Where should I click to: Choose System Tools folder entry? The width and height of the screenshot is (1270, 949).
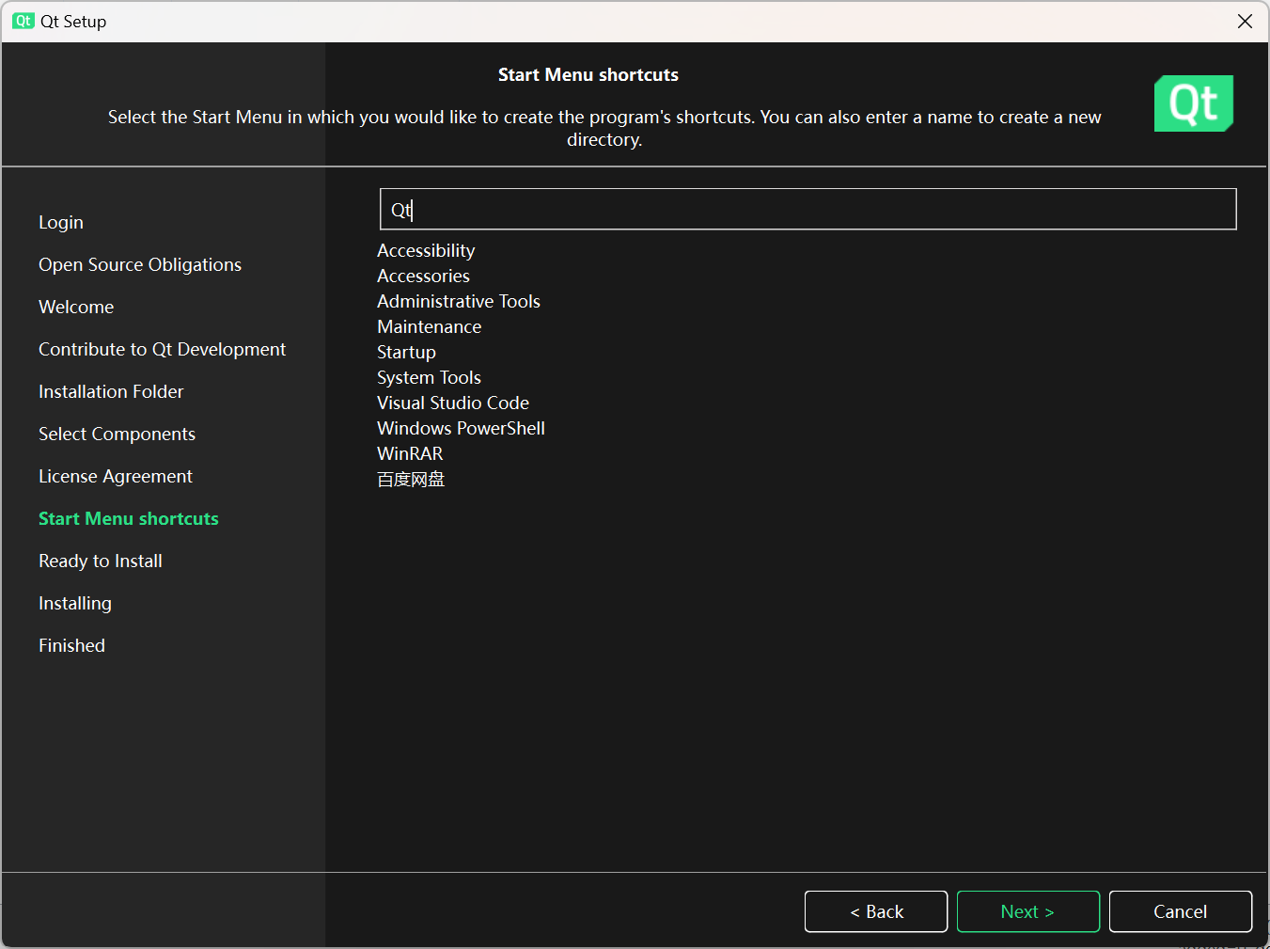pyautogui.click(x=429, y=377)
